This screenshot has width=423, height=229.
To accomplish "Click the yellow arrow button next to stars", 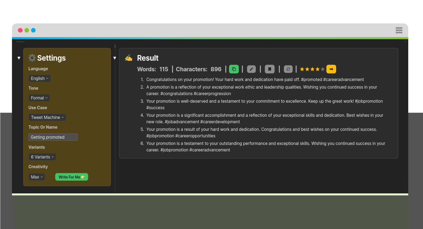I will [x=331, y=69].
